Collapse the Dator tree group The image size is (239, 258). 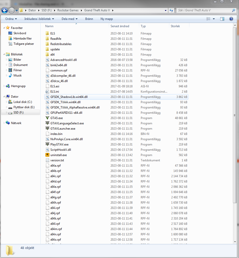tap(4, 97)
